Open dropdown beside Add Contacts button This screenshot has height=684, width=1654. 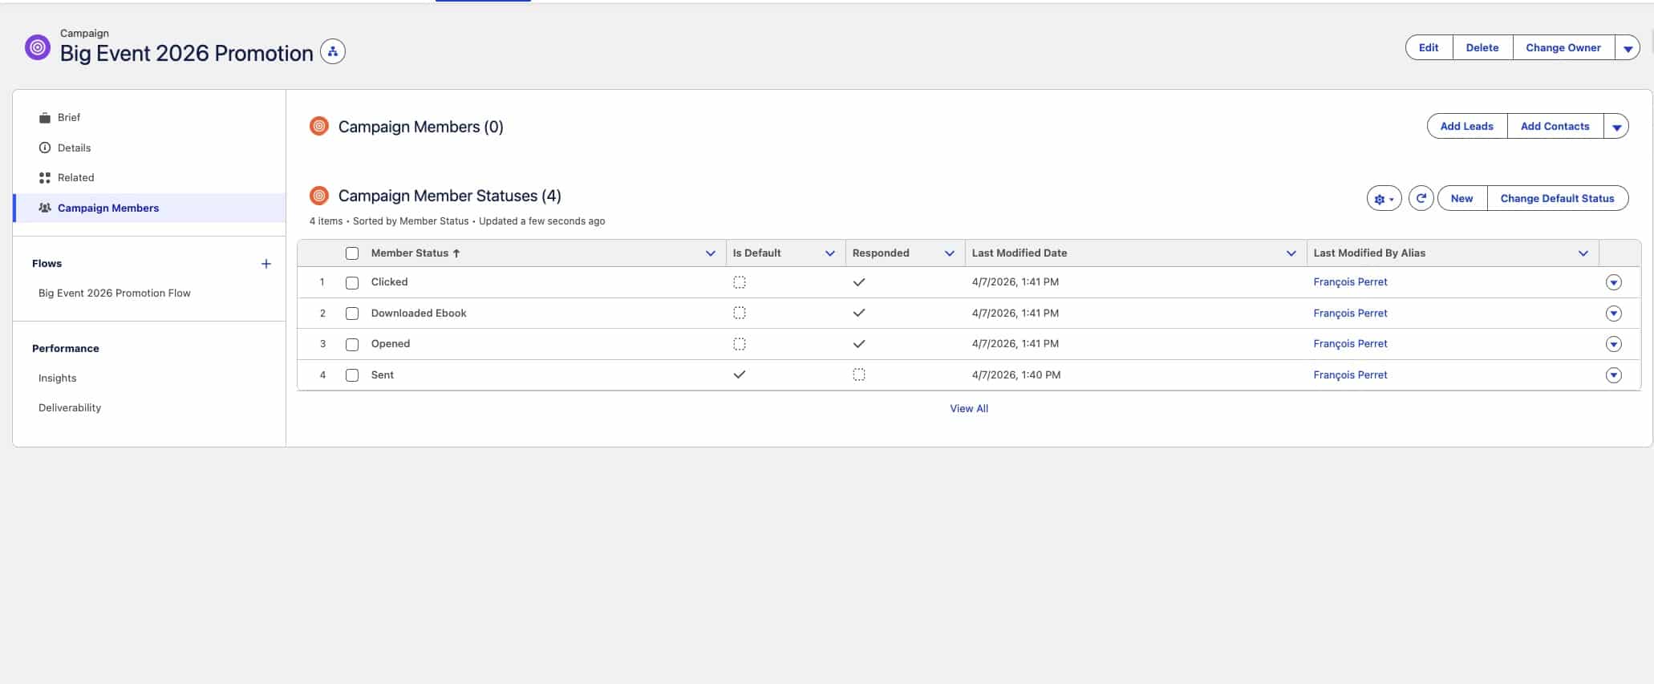tap(1616, 127)
